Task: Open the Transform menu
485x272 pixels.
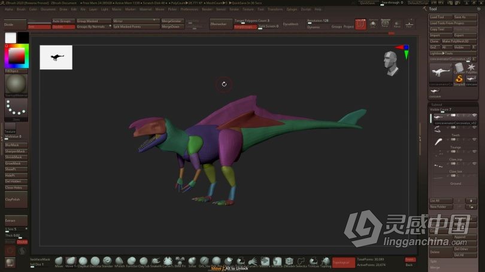Action: click(x=275, y=9)
